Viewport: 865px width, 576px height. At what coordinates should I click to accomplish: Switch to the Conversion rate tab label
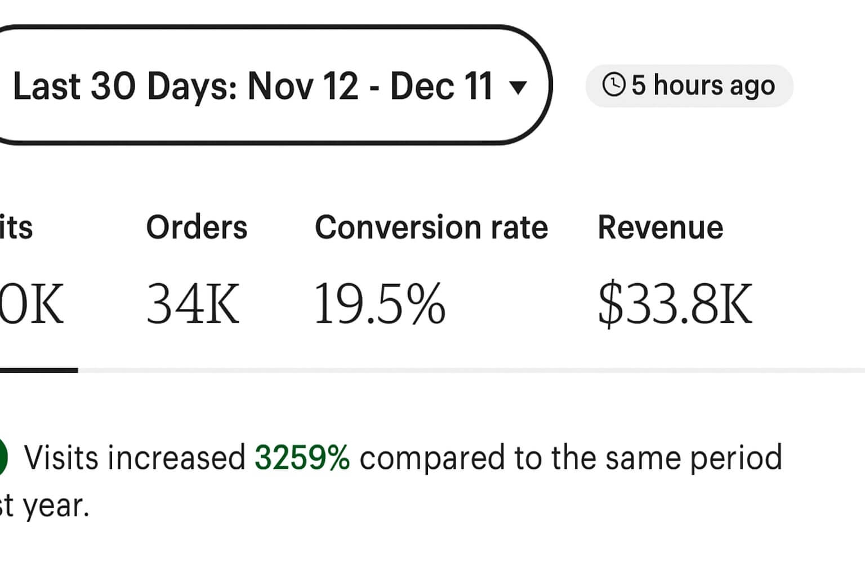(431, 227)
